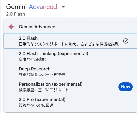Open the model dropdown arrow near Advanced
Viewport: 137px width, 113px height.
63,7
